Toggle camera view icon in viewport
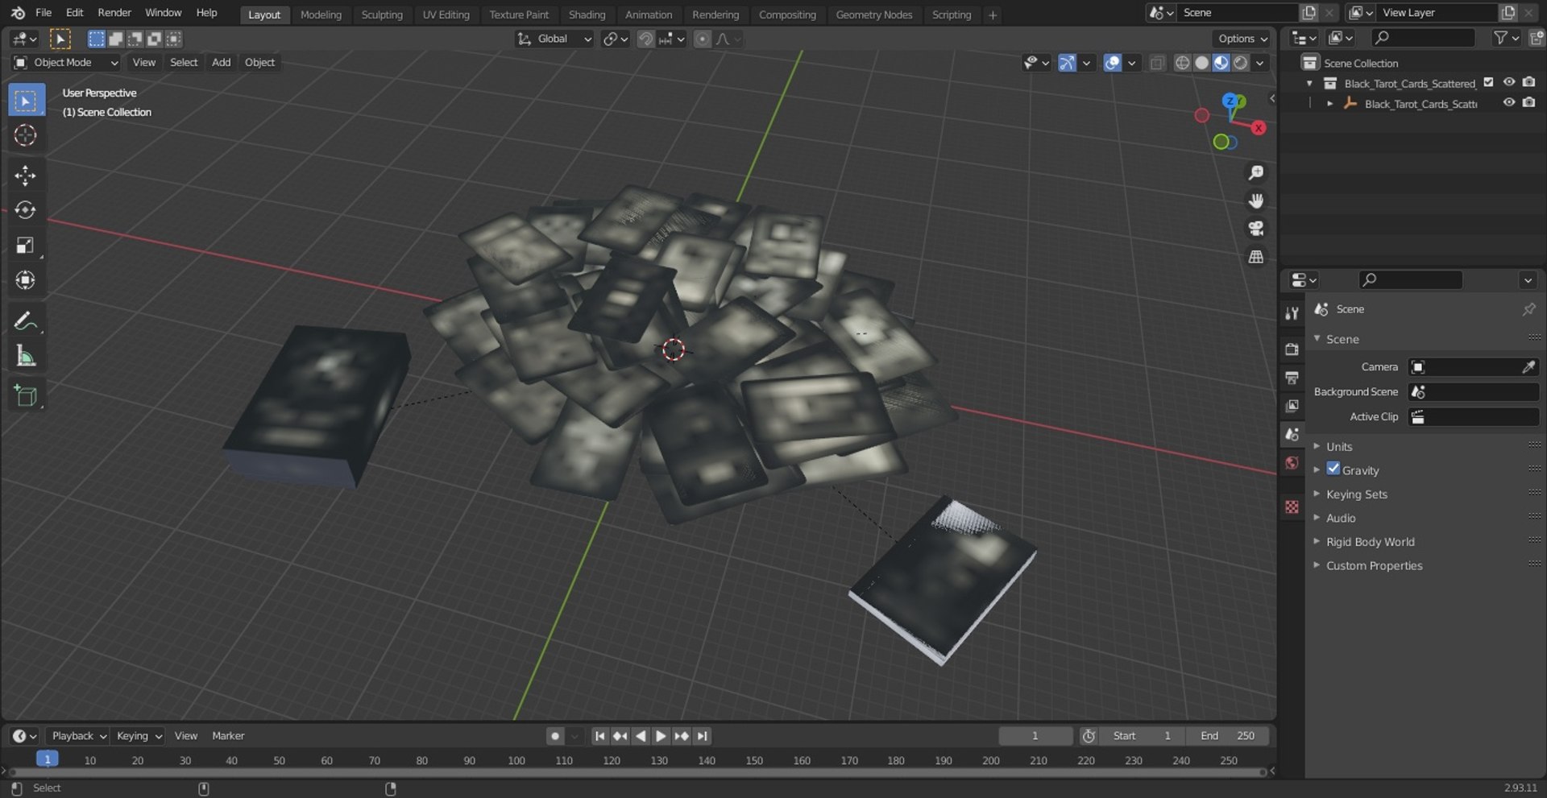This screenshot has height=798, width=1547. (1255, 229)
